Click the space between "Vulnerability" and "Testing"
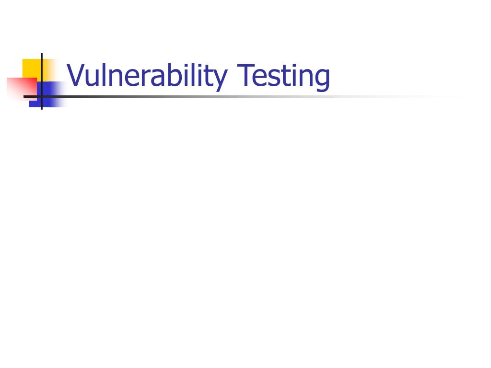This screenshot has height=368, width=491. click(x=232, y=76)
